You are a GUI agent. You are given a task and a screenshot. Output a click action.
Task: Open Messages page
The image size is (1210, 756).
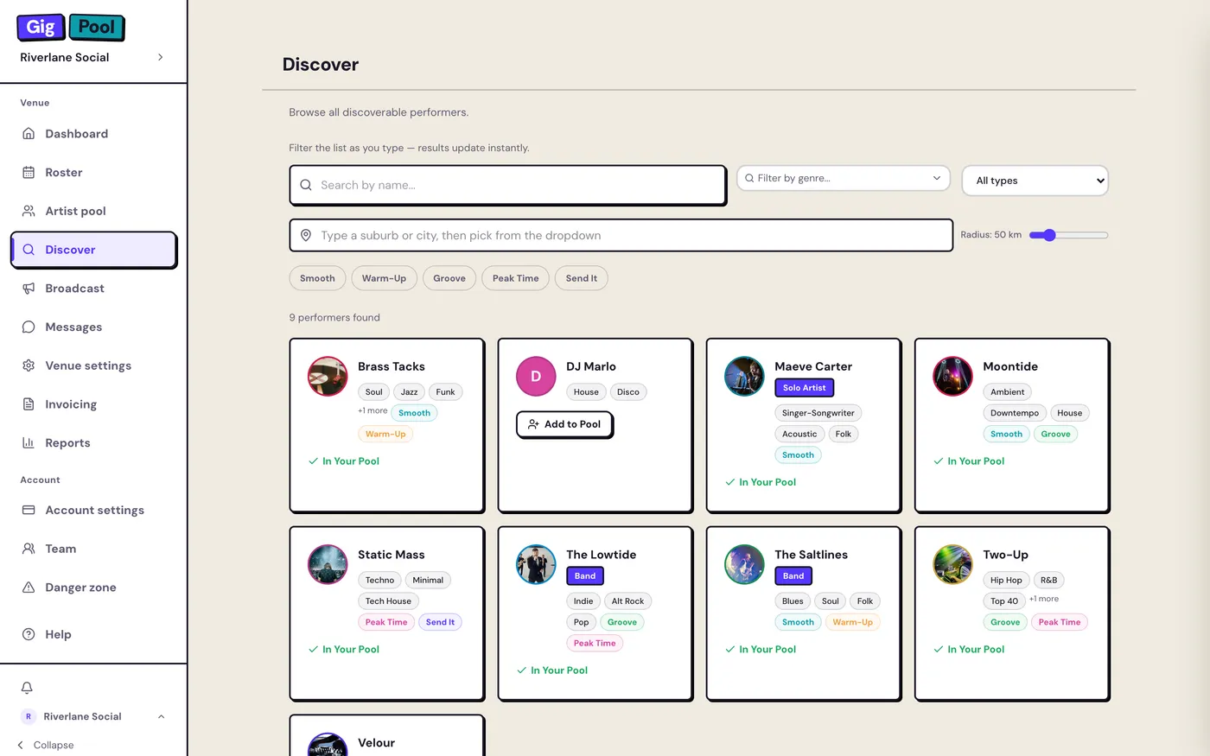93,327
